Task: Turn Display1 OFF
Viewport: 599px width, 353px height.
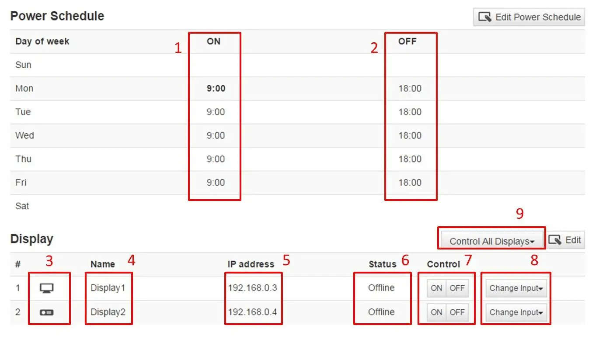Action: (458, 287)
